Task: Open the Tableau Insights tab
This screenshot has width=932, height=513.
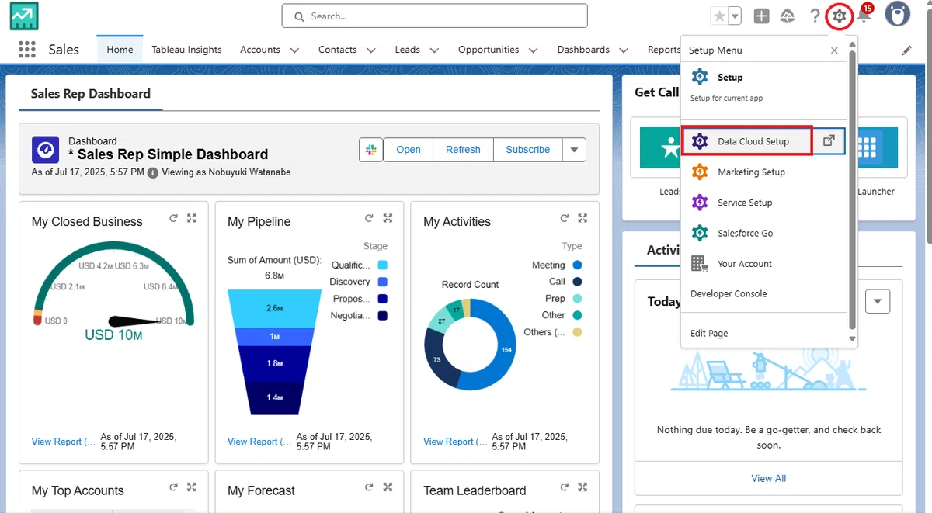Action: (x=186, y=50)
